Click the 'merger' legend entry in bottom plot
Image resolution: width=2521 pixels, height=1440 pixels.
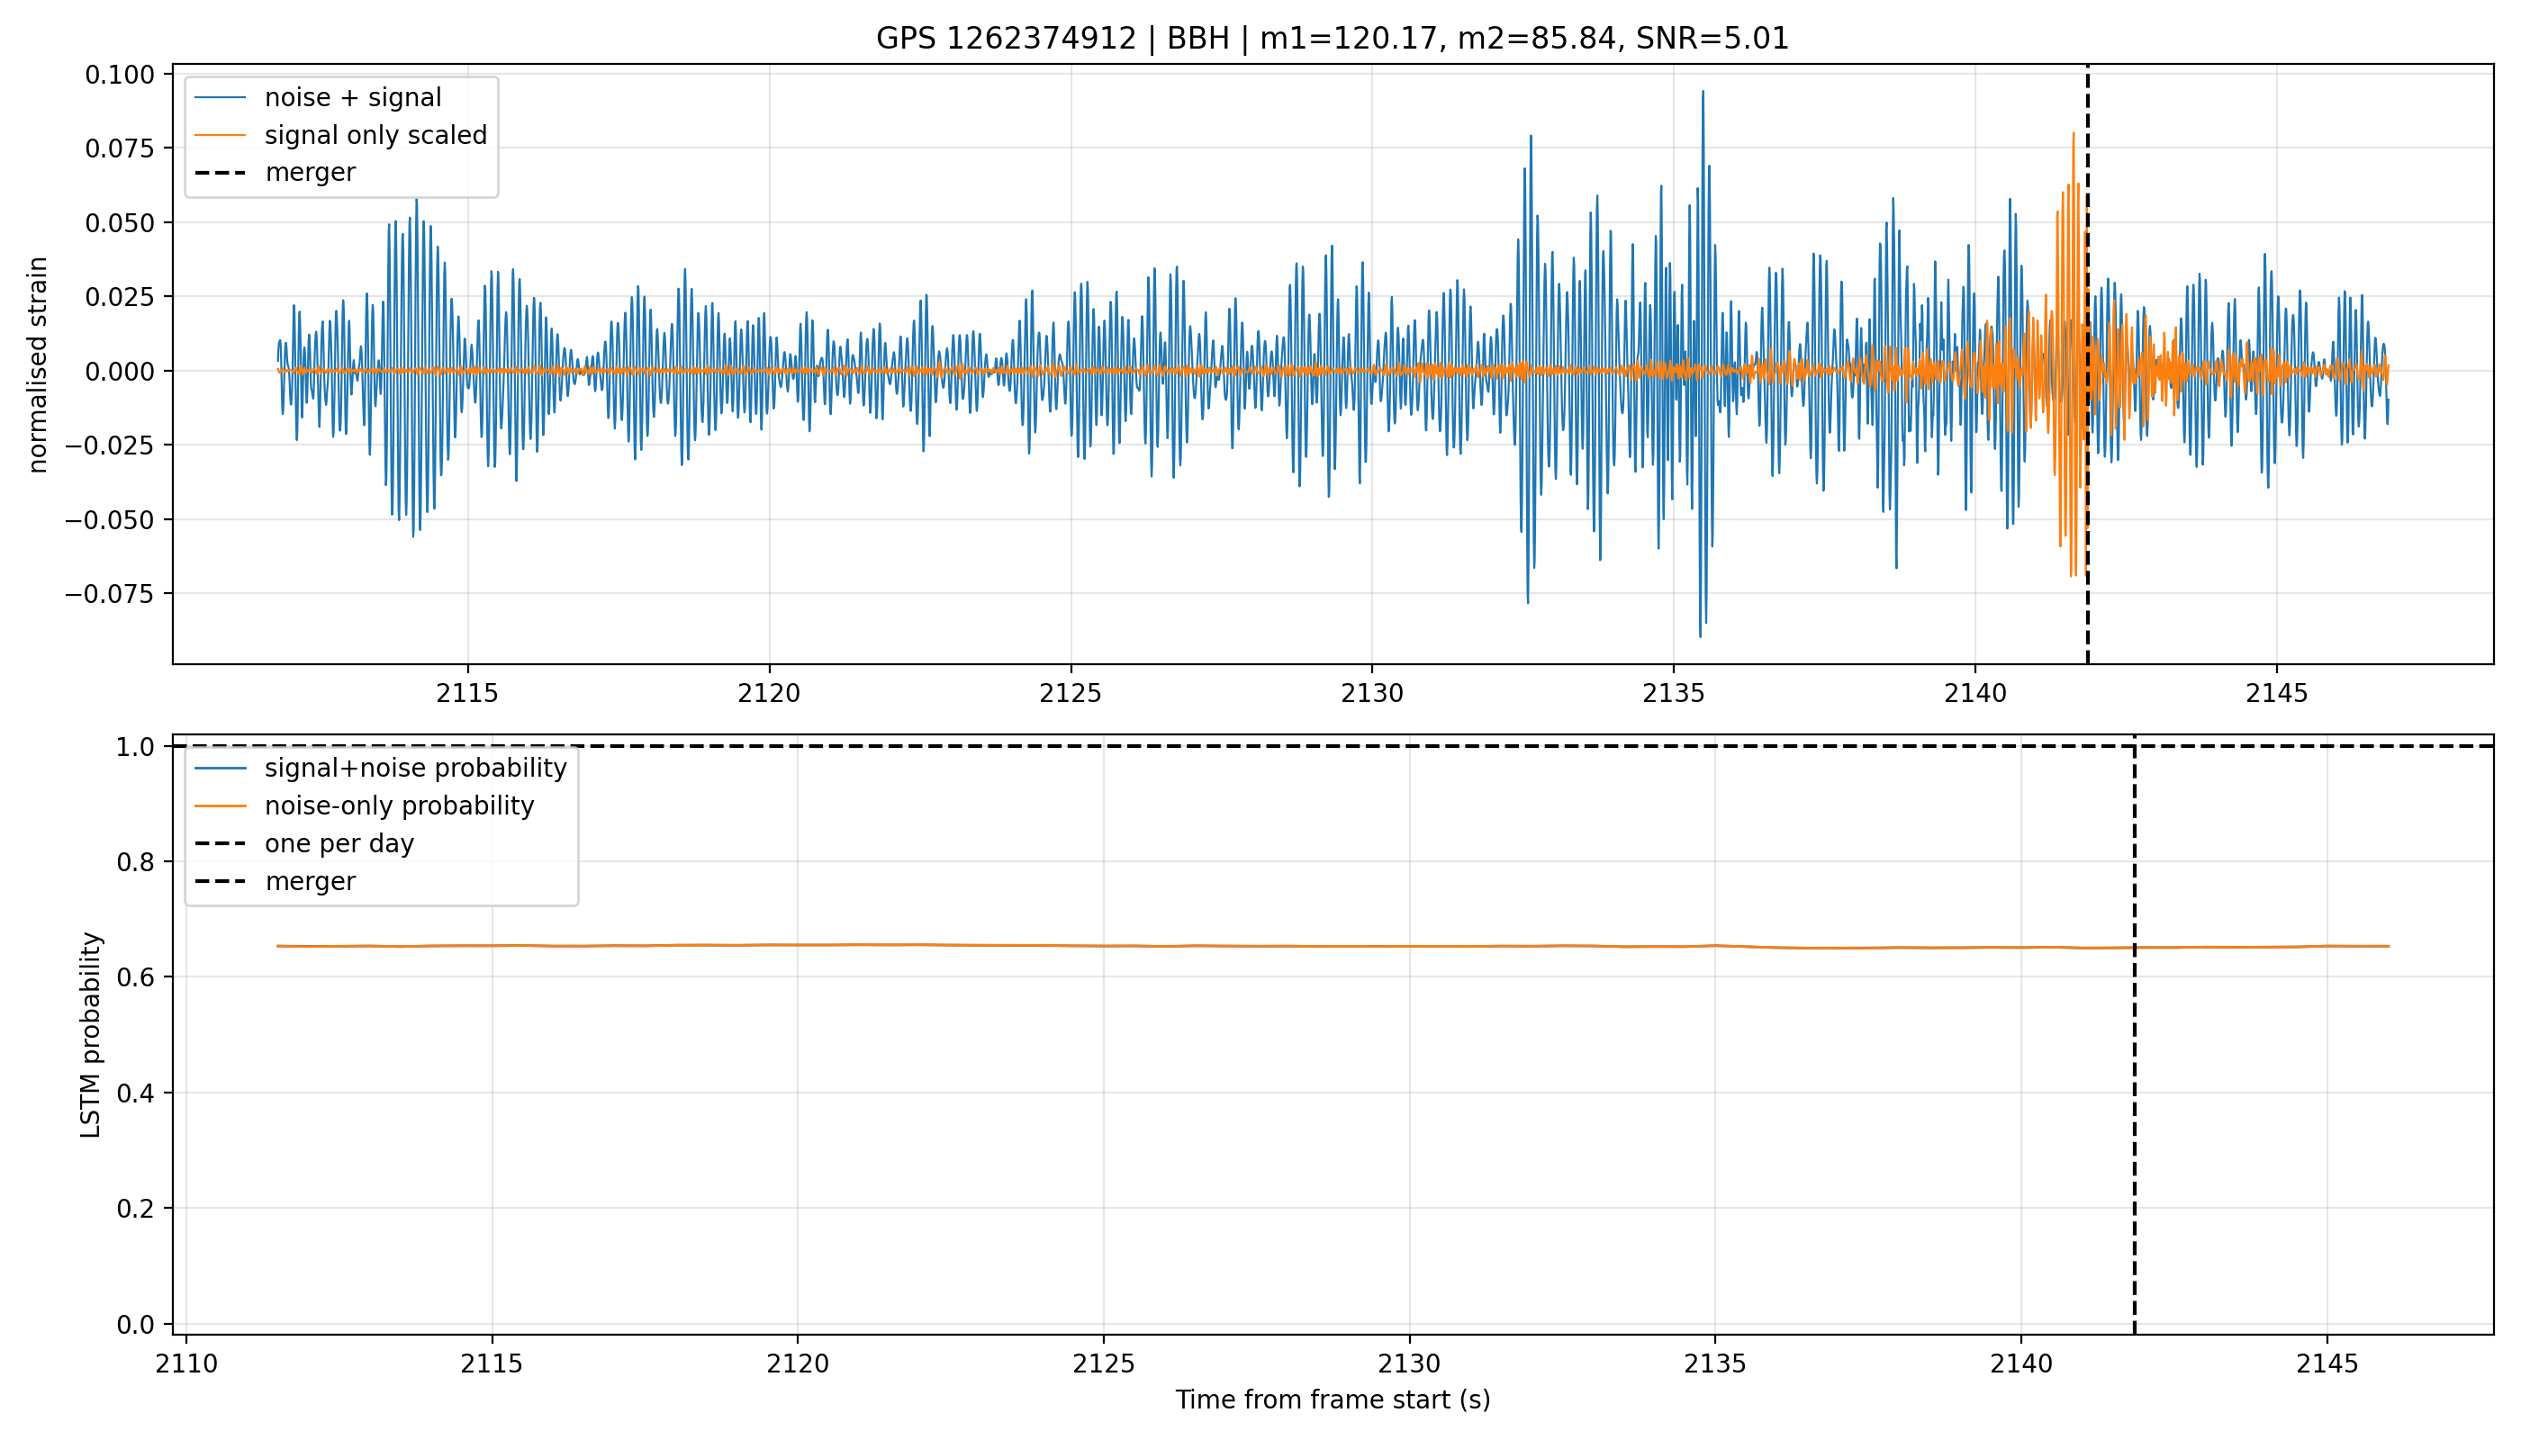pos(275,881)
